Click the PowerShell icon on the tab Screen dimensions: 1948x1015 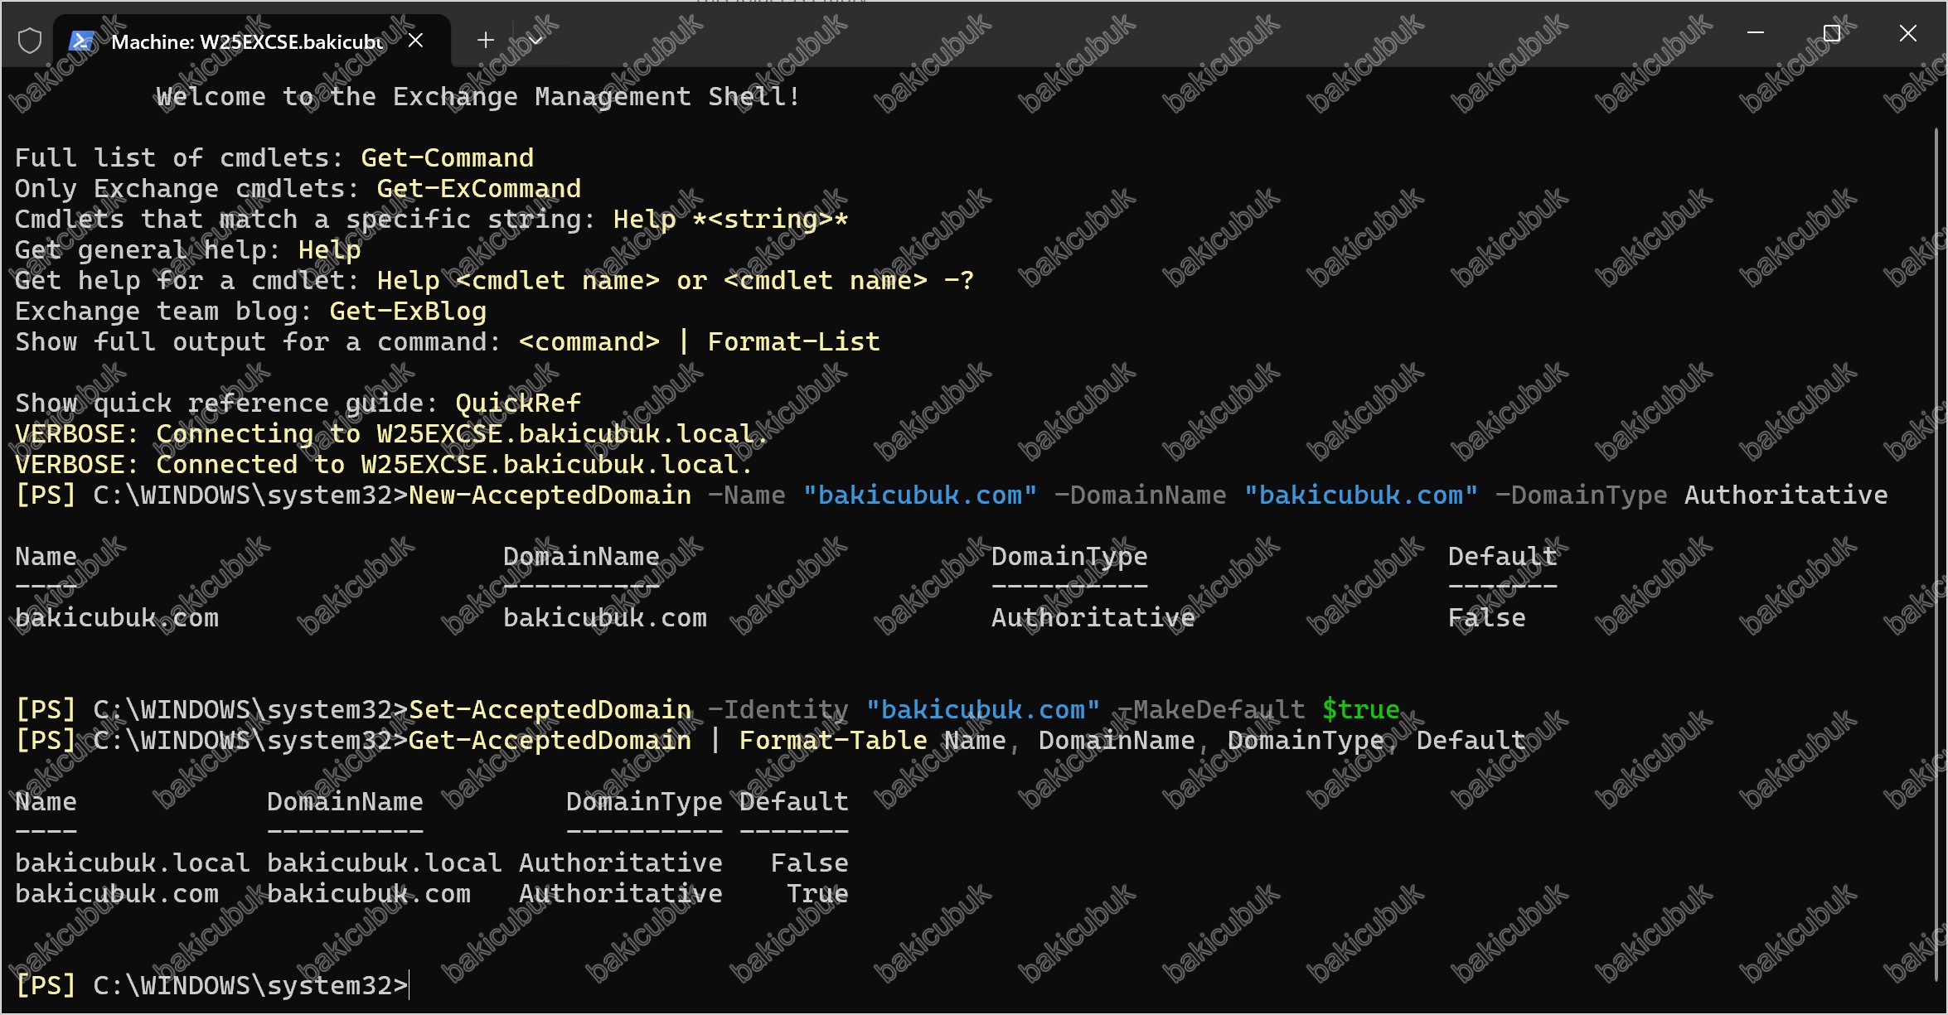point(81,41)
